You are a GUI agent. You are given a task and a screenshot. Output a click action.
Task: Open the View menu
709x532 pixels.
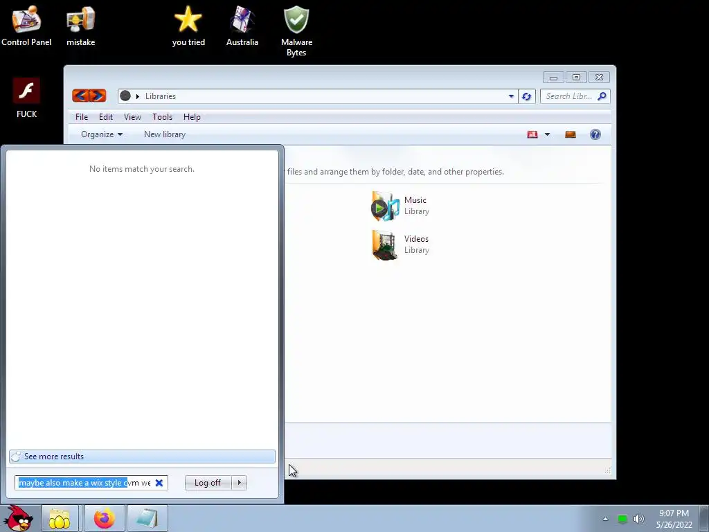click(132, 116)
